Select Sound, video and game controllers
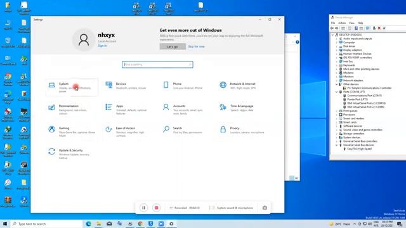 (x=362, y=130)
